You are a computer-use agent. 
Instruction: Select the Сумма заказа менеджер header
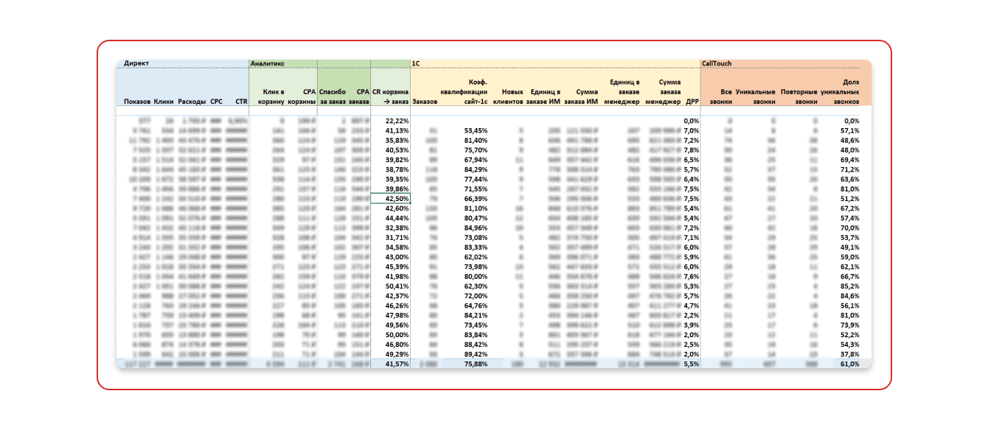pos(664,91)
